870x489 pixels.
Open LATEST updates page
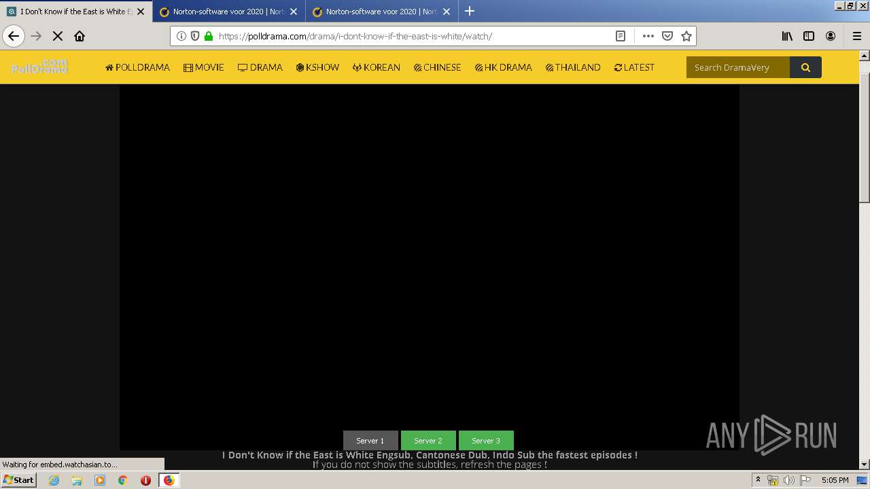[634, 67]
